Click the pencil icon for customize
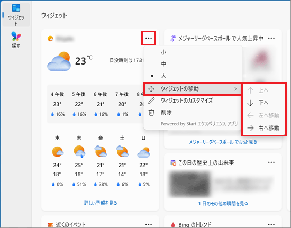Image resolution: width=291 pixels, height=228 pixels. click(151, 101)
